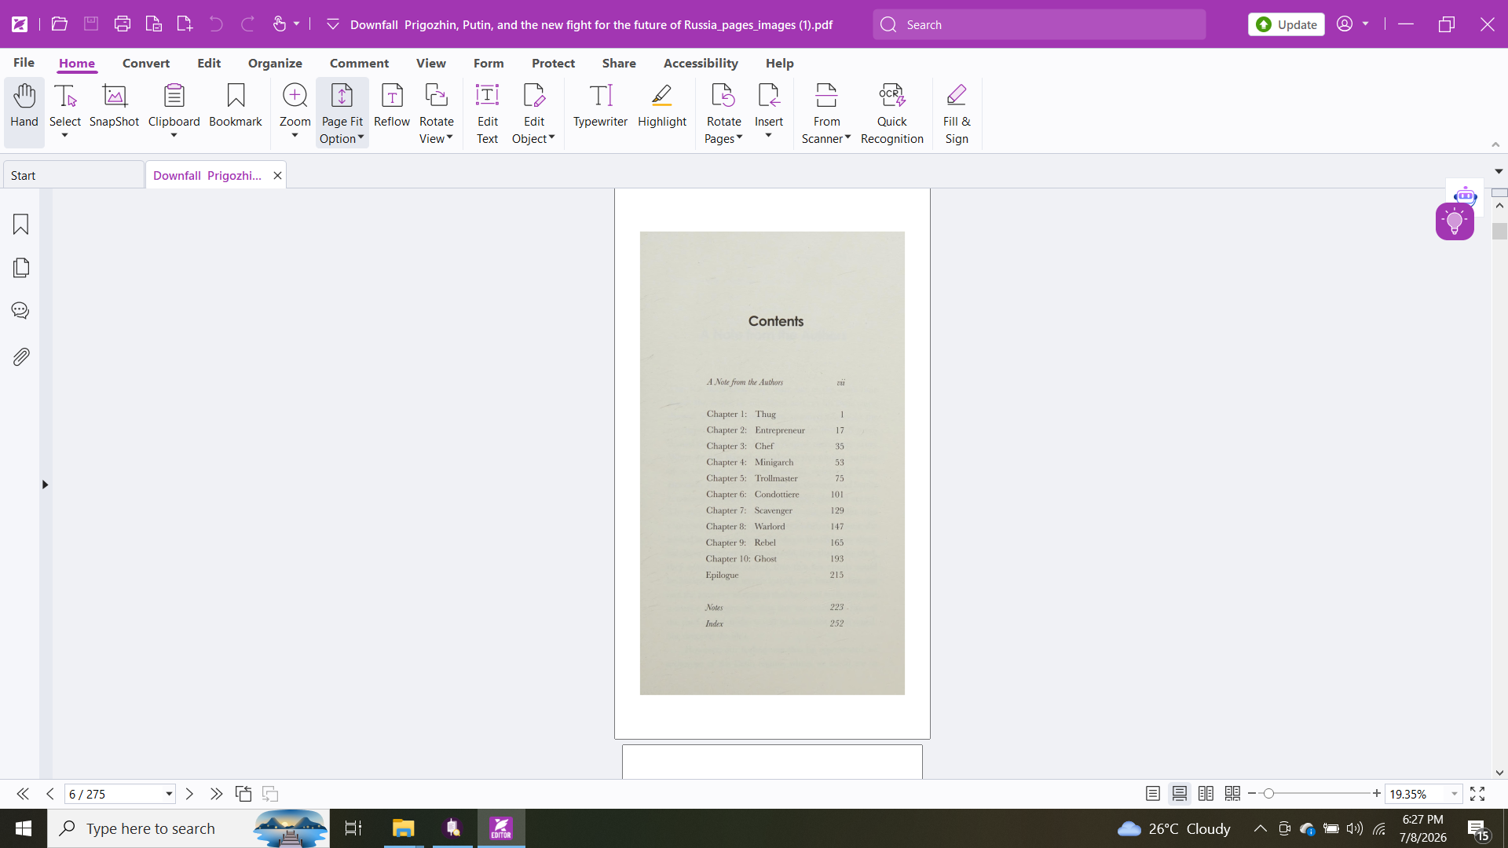Open the Bookmarks side panel
The image size is (1508, 848).
coord(21,225)
